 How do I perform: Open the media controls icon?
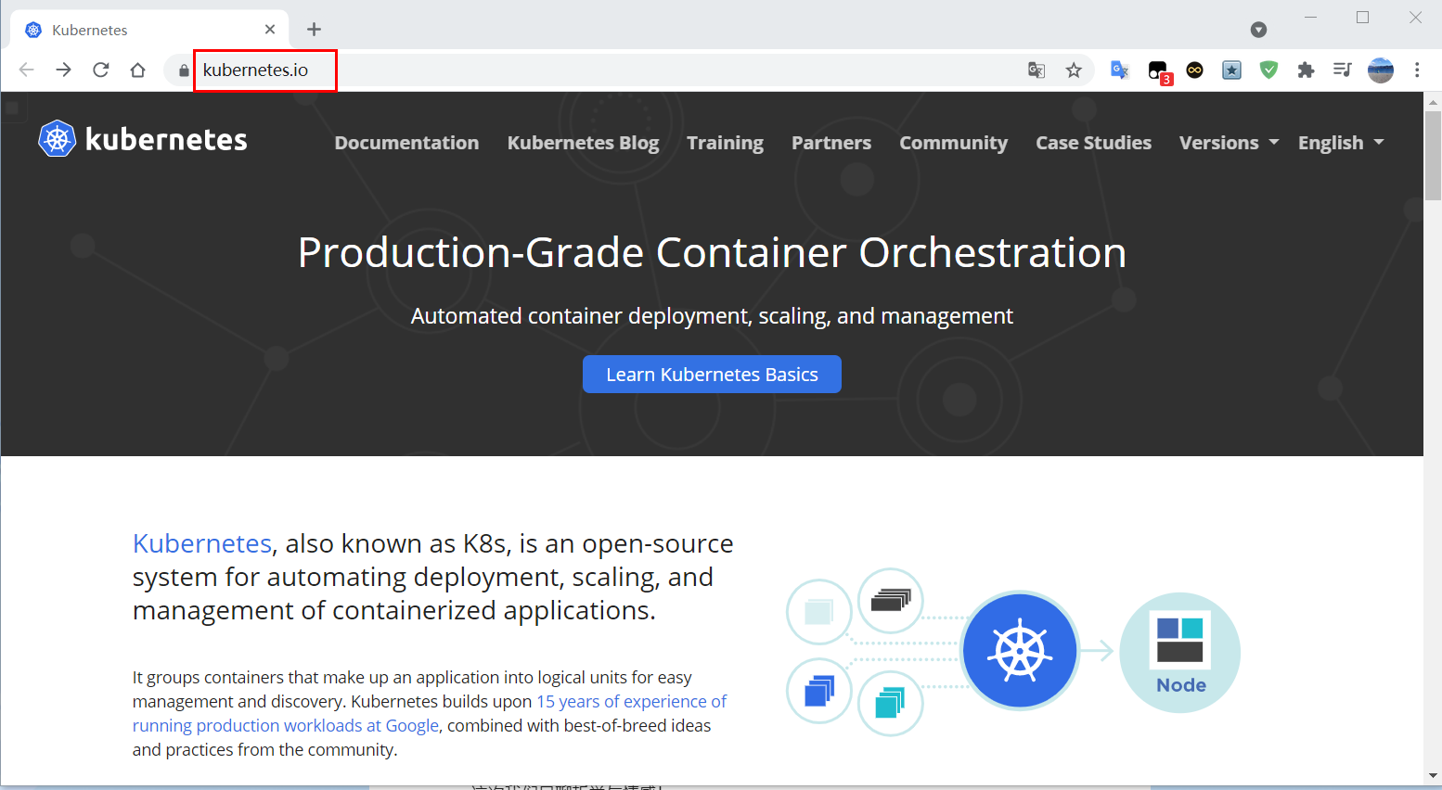[1343, 70]
